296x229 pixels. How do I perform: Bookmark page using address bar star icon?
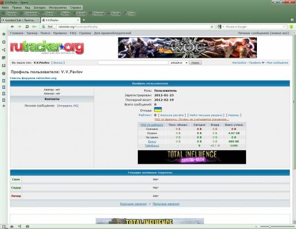point(212,27)
